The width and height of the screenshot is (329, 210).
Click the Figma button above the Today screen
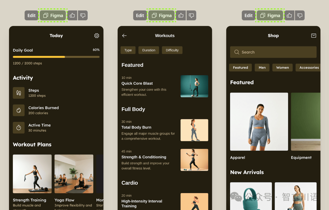tap(53, 15)
